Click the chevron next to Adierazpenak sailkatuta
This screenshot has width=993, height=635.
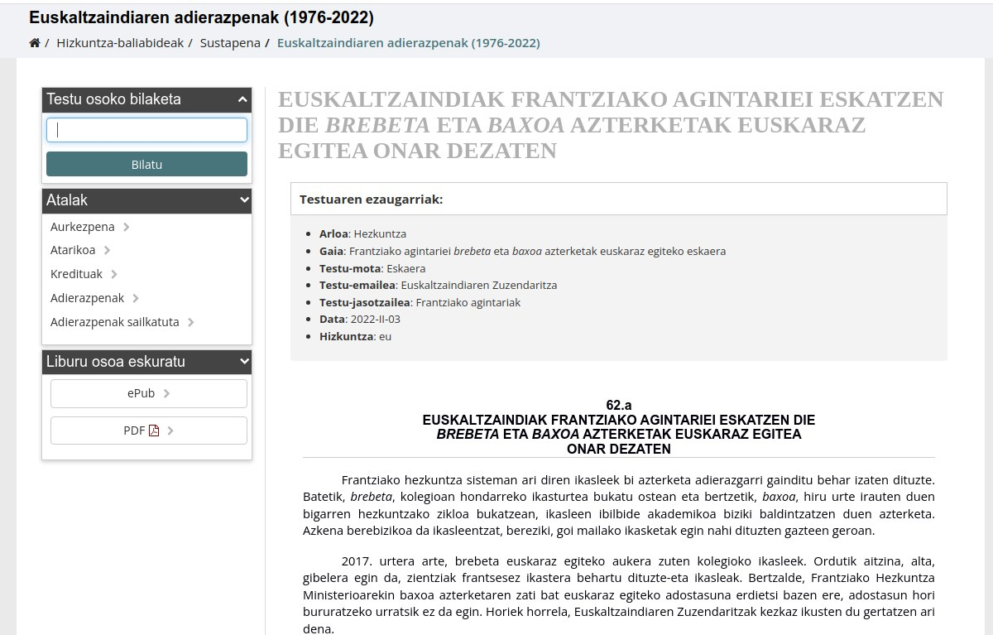pyautogui.click(x=191, y=323)
